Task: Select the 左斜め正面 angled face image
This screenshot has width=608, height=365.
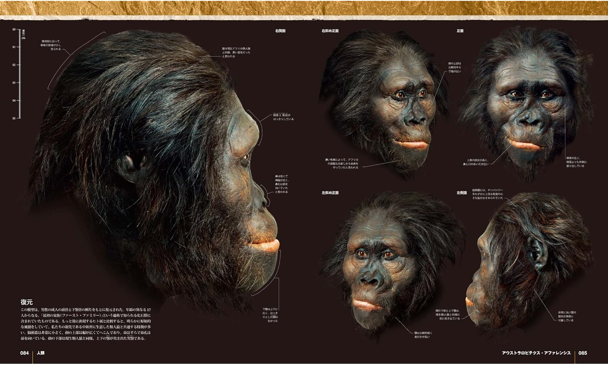Action: pos(389,264)
